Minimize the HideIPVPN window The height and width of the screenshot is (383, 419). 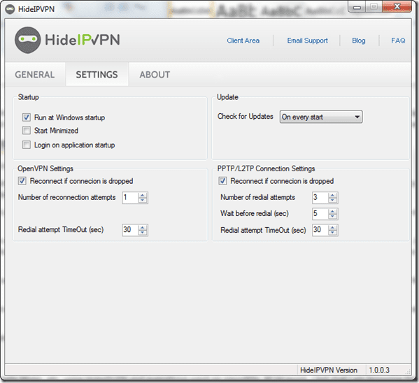357,7
